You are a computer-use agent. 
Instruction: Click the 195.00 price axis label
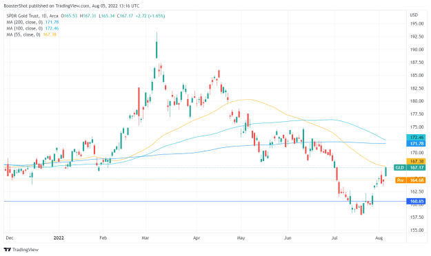(x=417, y=24)
